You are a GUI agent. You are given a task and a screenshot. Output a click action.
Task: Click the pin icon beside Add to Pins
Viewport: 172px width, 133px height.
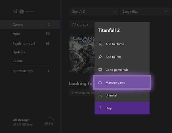[100, 57]
